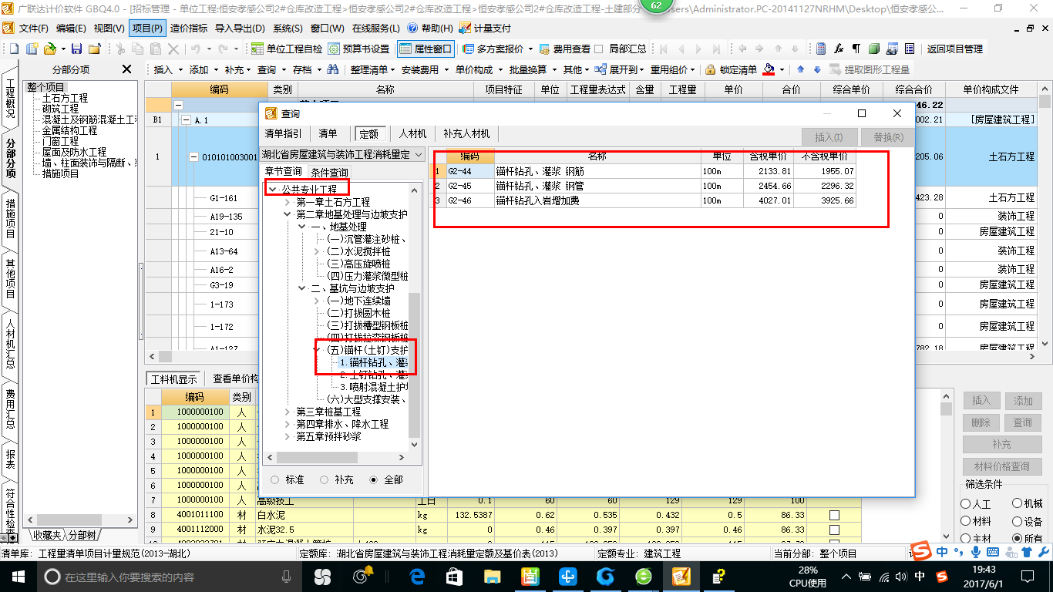Click the 返回项目管理 button
1053x592 pixels.
tap(954, 49)
